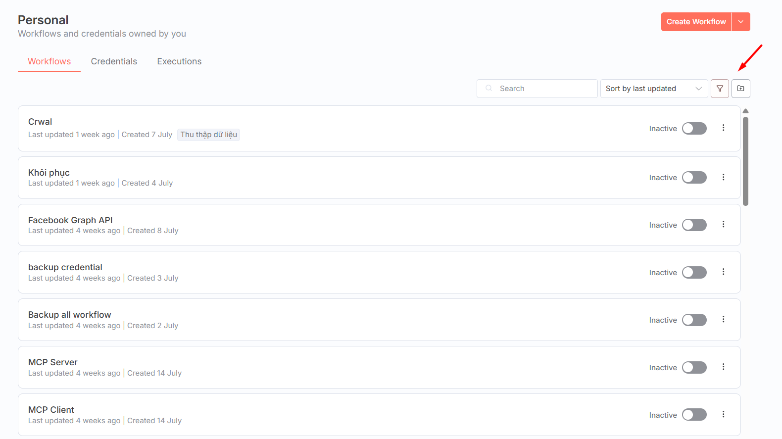Screen dimensions: 782x439
Task: Open the actions menu for MCP Server
Action: 723,367
